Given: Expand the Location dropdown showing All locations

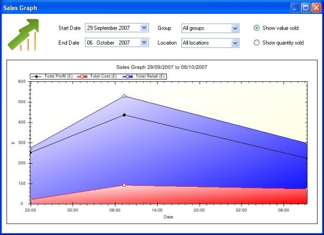Looking at the screenshot, I should 235,43.
